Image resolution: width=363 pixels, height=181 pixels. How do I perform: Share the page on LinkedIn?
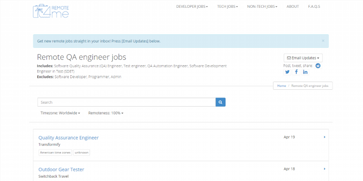tap(305, 72)
